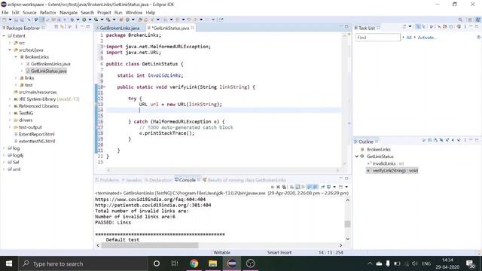Toggle Categorized view in Task List toolbar
This screenshot has height=271, width=482.
[418, 27]
